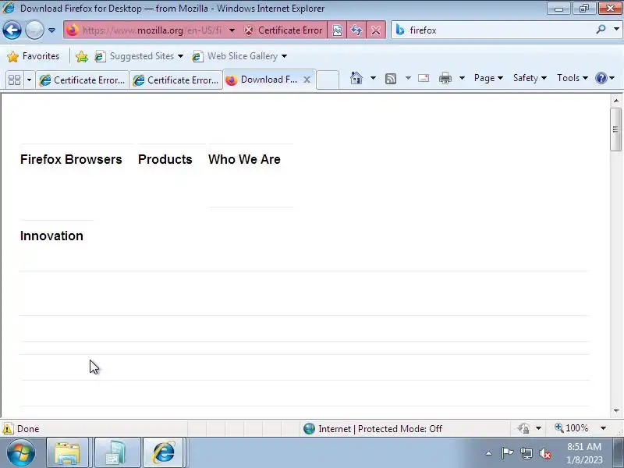Expand the Feeds dropdown arrow
This screenshot has width=624, height=468.
[408, 78]
